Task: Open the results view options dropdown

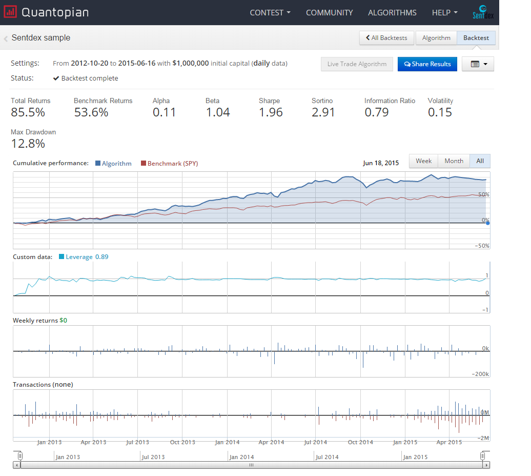Action: [x=478, y=64]
